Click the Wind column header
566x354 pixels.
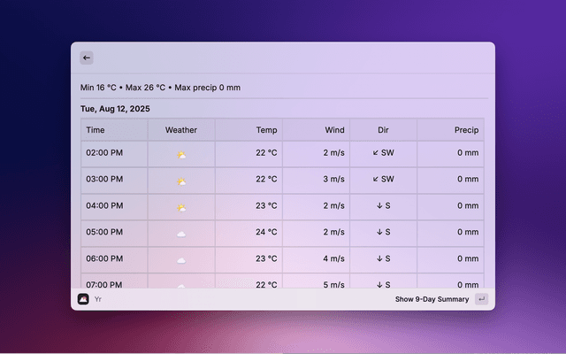coord(334,130)
